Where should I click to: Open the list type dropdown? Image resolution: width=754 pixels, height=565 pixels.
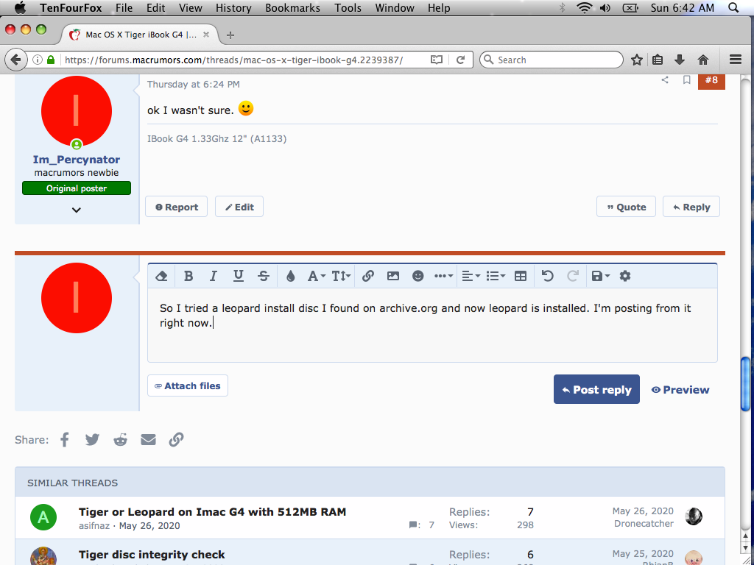(496, 277)
